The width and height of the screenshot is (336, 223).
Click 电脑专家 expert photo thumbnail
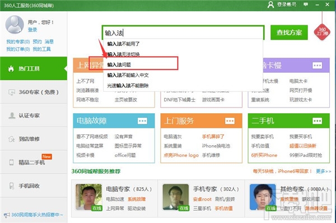pos(88,197)
